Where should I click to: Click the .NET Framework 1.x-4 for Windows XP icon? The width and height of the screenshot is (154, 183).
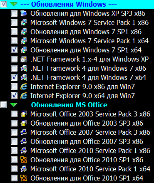24,59
